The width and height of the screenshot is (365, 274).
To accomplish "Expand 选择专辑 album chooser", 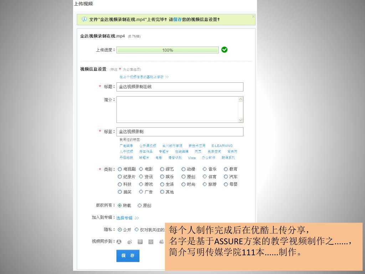I will pyautogui.click(x=128, y=218).
